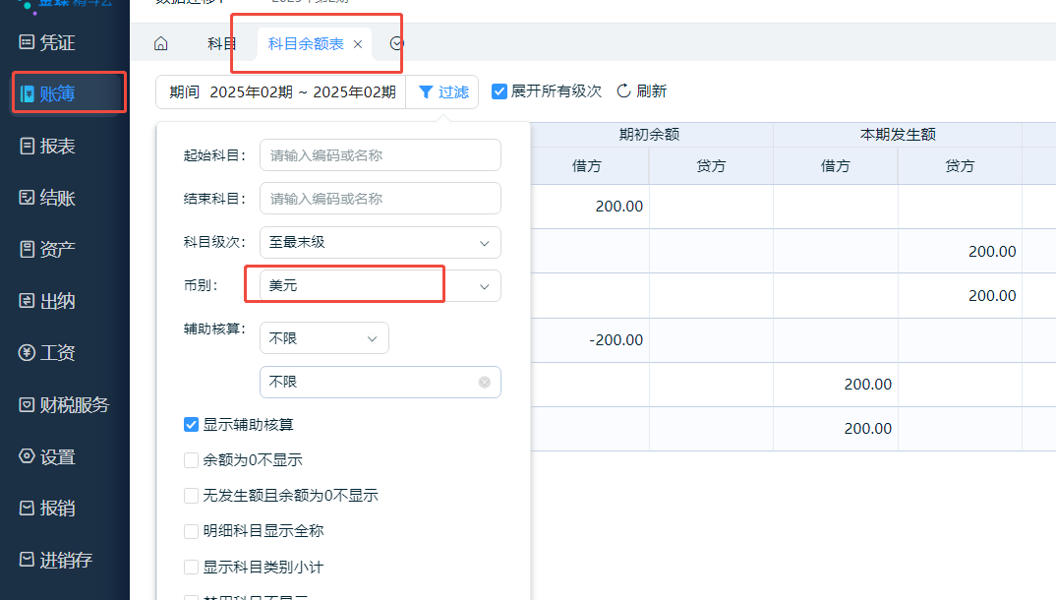Uncheck 展开所有级次 checkbox

[x=499, y=91]
